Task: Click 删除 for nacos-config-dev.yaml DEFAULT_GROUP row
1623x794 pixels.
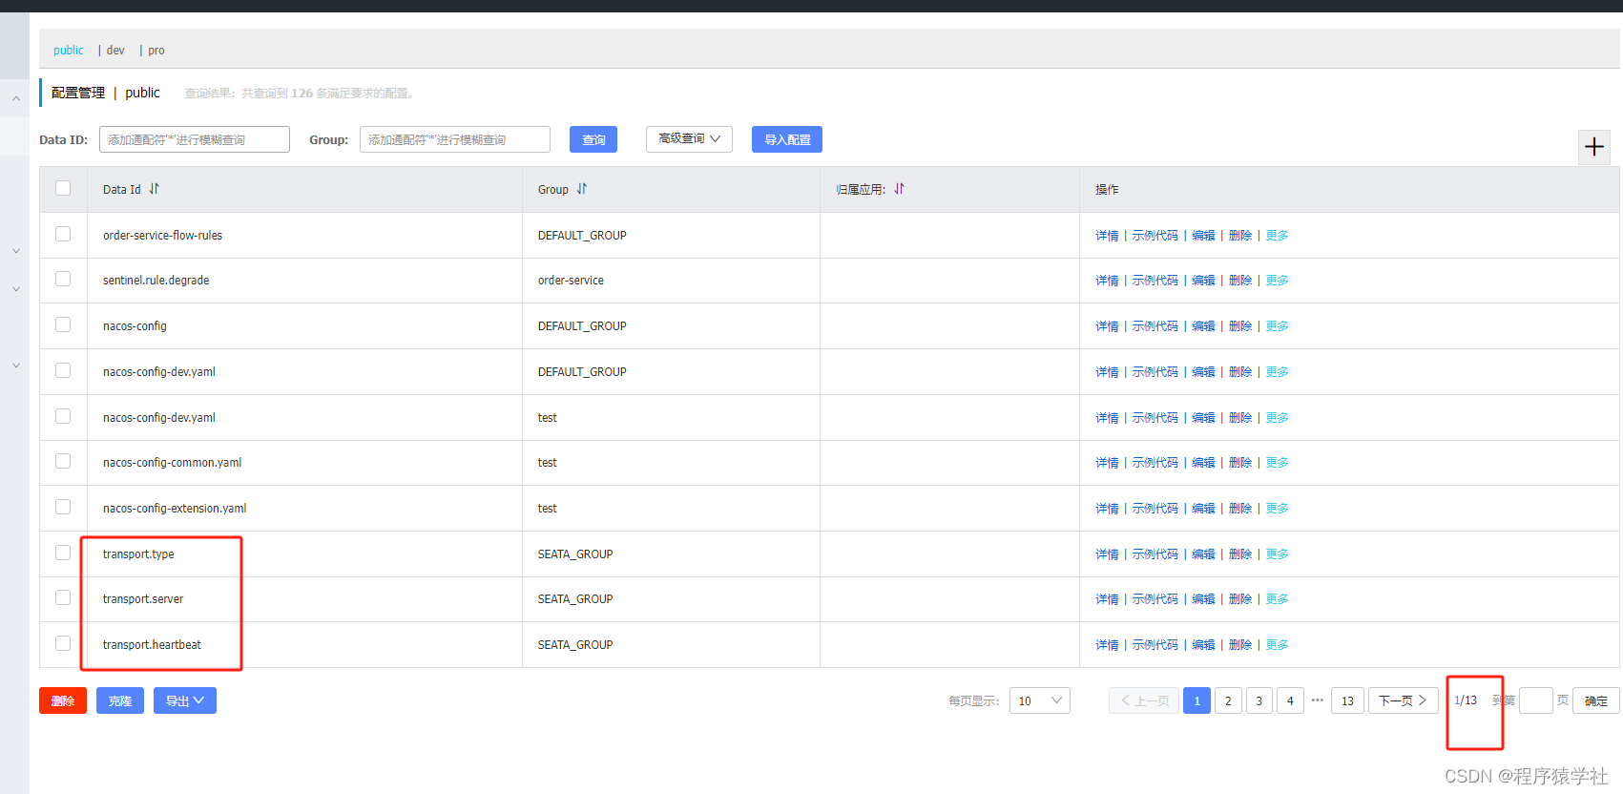Action: coord(1240,372)
